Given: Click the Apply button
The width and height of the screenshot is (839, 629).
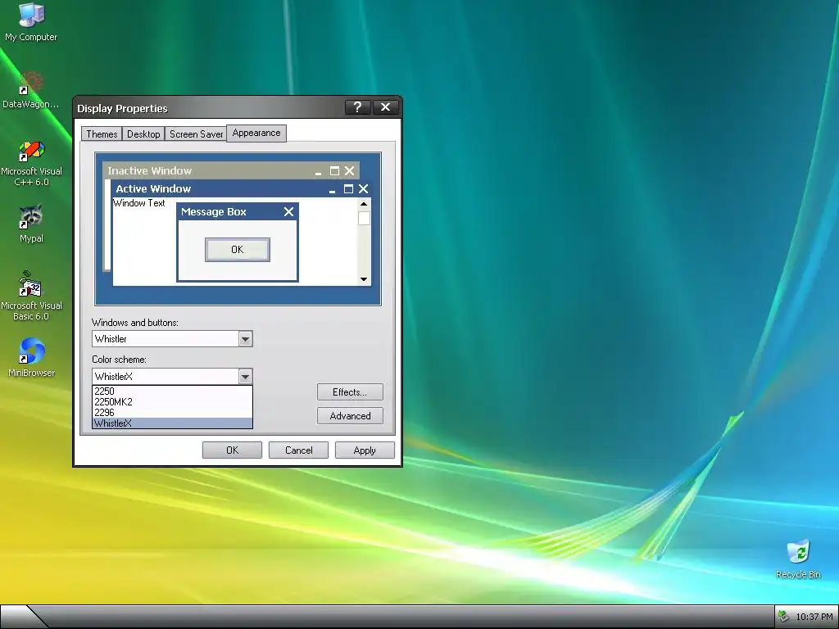Looking at the screenshot, I should coord(365,450).
